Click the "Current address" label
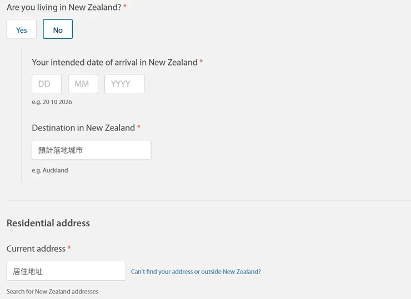The image size is (411, 299). point(36,249)
